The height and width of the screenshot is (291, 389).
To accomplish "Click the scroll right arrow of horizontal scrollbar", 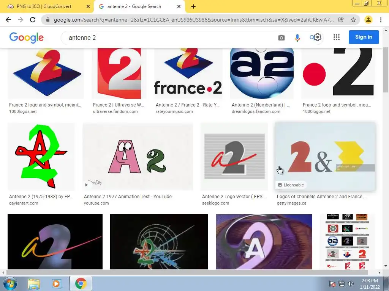I will 380,272.
